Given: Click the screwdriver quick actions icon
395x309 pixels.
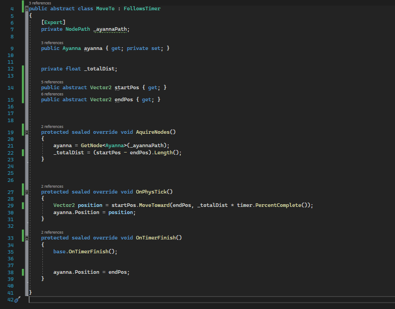Looking at the screenshot, I should point(18,300).
